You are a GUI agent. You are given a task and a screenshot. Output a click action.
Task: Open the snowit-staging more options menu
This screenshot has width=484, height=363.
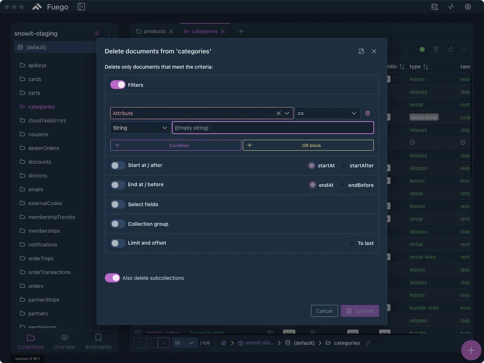point(108,33)
